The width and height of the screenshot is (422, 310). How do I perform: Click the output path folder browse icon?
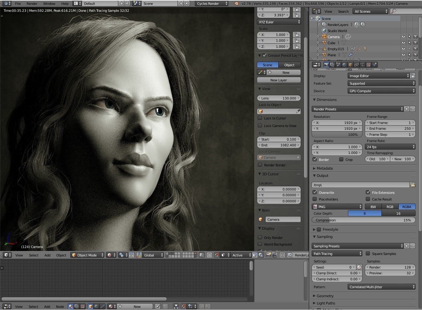tap(412, 185)
